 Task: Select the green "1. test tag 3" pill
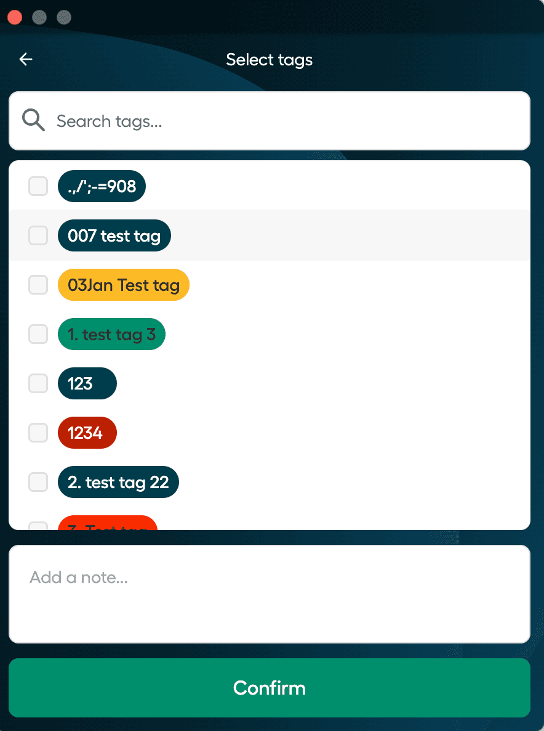click(x=111, y=334)
